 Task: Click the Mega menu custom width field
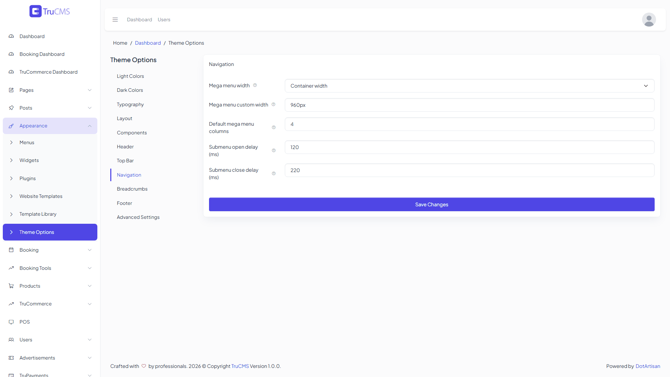tap(469, 105)
